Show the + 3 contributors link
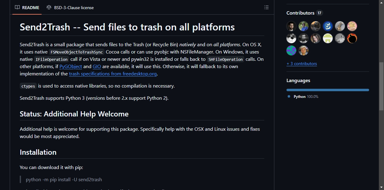 302,64
